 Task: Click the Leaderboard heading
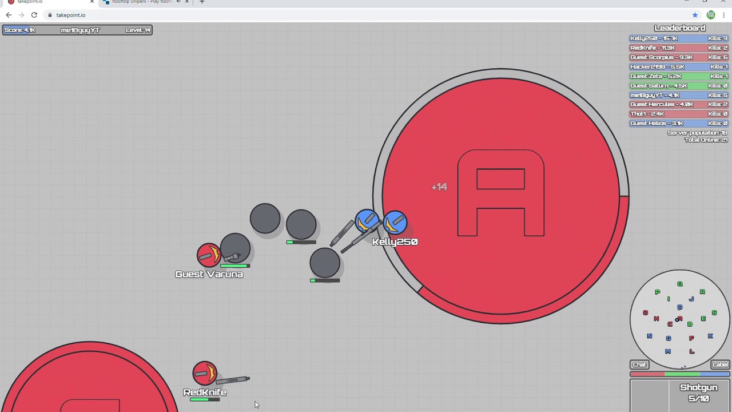[680, 28]
